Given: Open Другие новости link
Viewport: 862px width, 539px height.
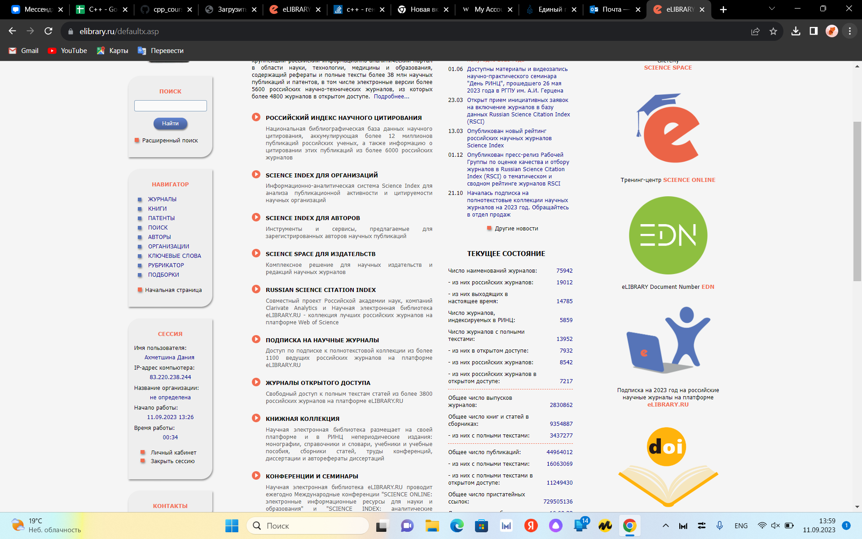Looking at the screenshot, I should (516, 229).
